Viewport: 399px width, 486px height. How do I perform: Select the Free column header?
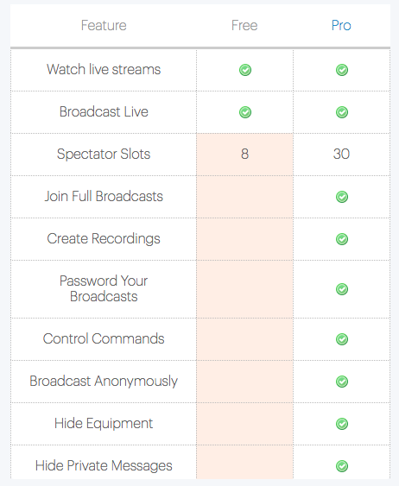pos(244,25)
